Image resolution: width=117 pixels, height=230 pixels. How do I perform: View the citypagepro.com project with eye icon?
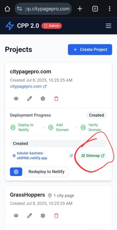16,99
